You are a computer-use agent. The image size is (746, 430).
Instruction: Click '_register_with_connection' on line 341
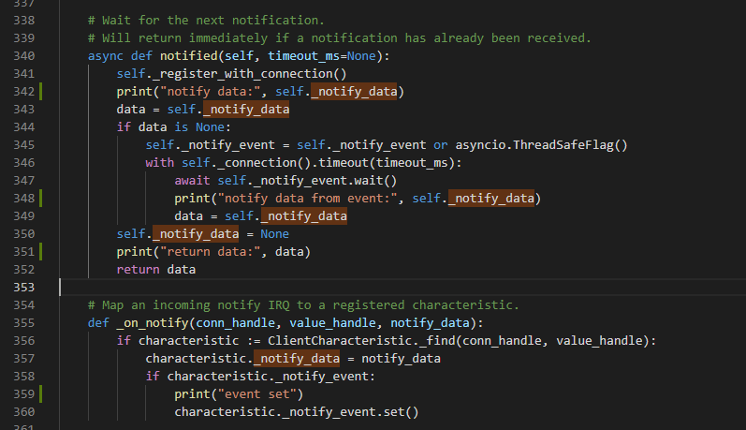242,74
